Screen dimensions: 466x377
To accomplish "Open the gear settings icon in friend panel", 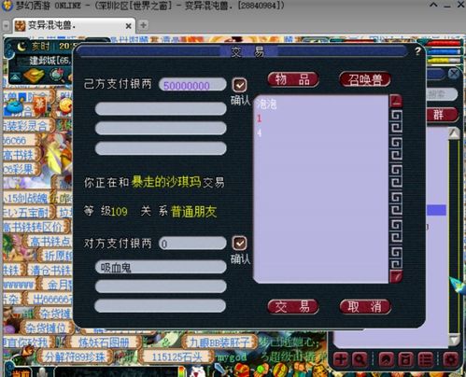I will [x=450, y=359].
